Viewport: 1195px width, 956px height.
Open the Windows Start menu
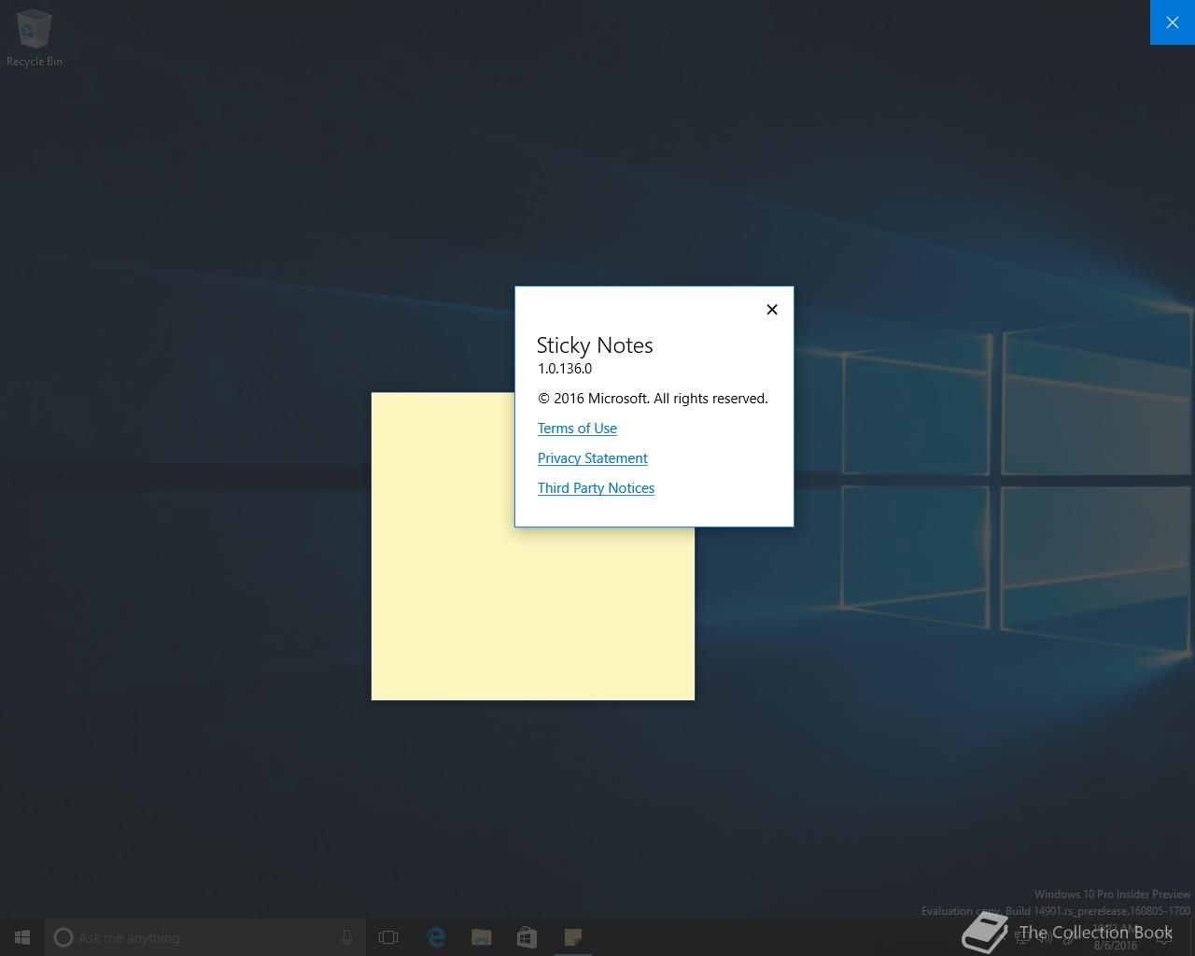(22, 937)
